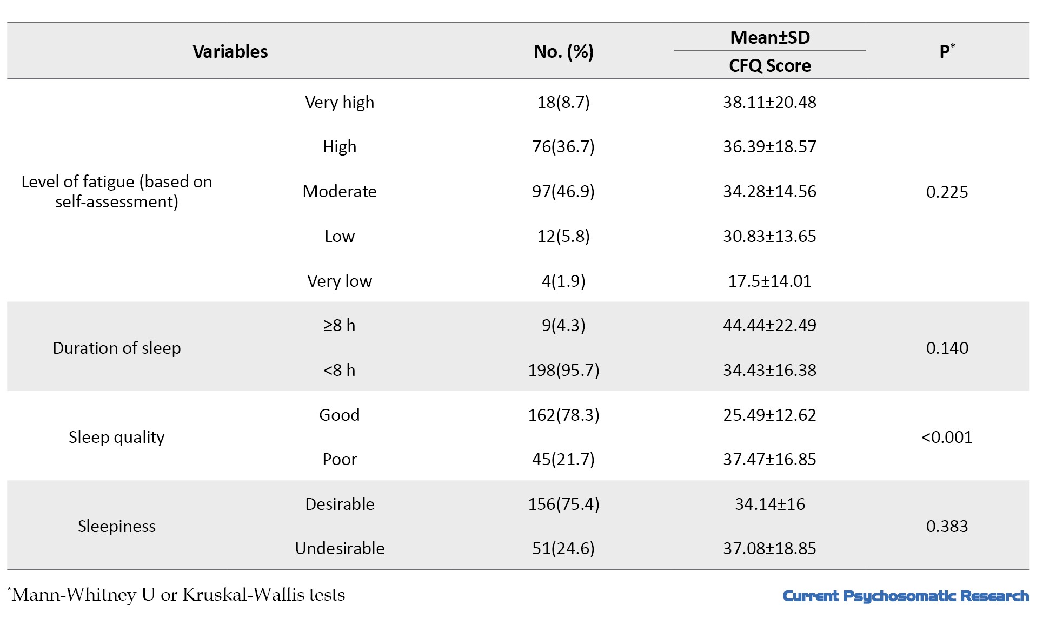Image resolution: width=1056 pixels, height=619 pixels.
Task: Select the Level of fatigue row label
Action: point(117,192)
